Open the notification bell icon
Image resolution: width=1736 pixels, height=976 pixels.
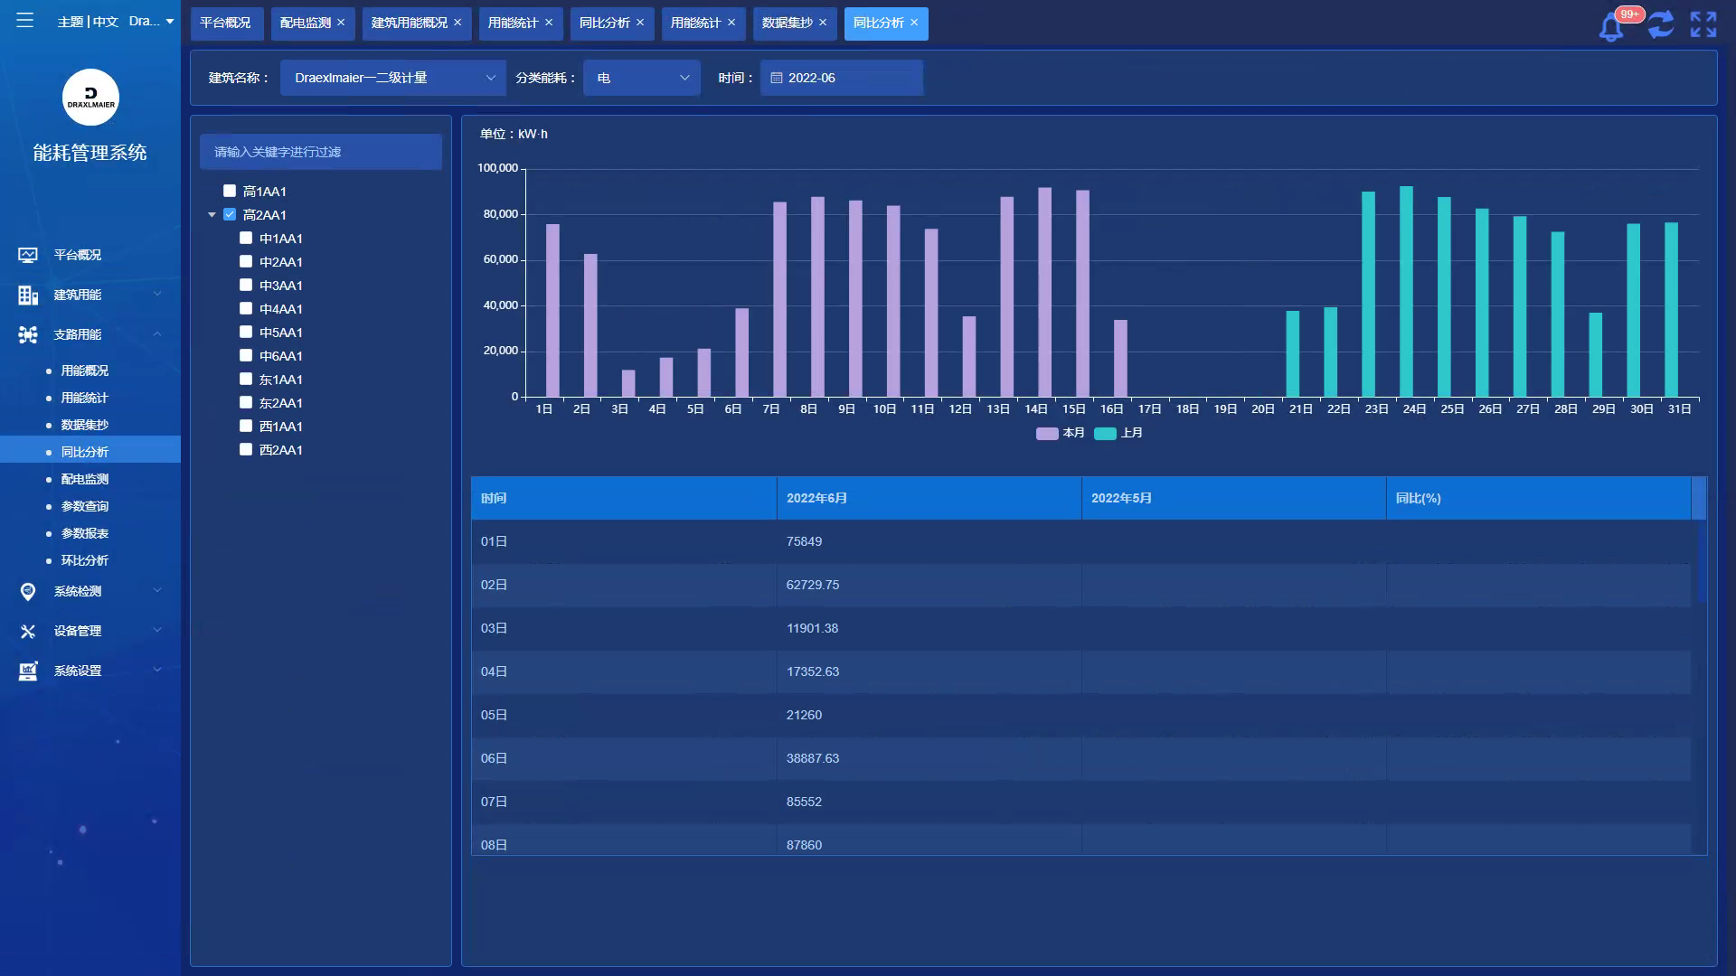pyautogui.click(x=1611, y=26)
